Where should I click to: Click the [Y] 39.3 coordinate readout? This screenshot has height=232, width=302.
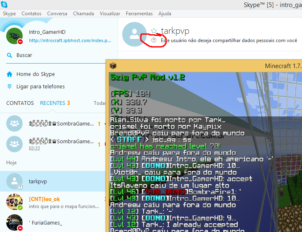126,110
